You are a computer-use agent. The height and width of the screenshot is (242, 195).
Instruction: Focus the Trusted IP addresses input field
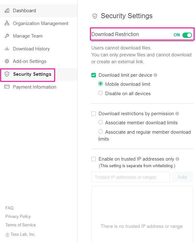click(131, 177)
